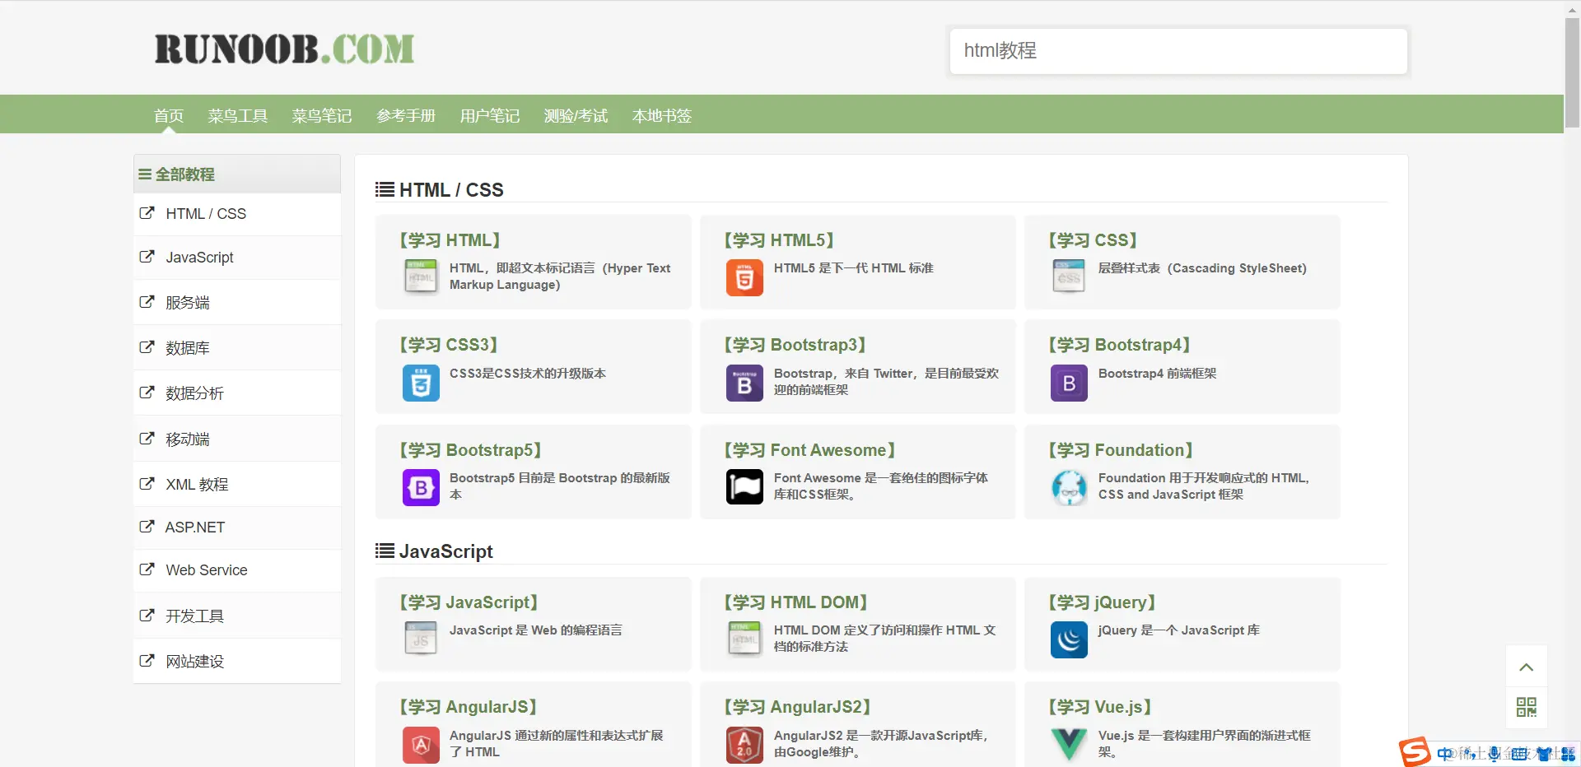Open the 【学习 CSS3】 heading link

(x=449, y=345)
